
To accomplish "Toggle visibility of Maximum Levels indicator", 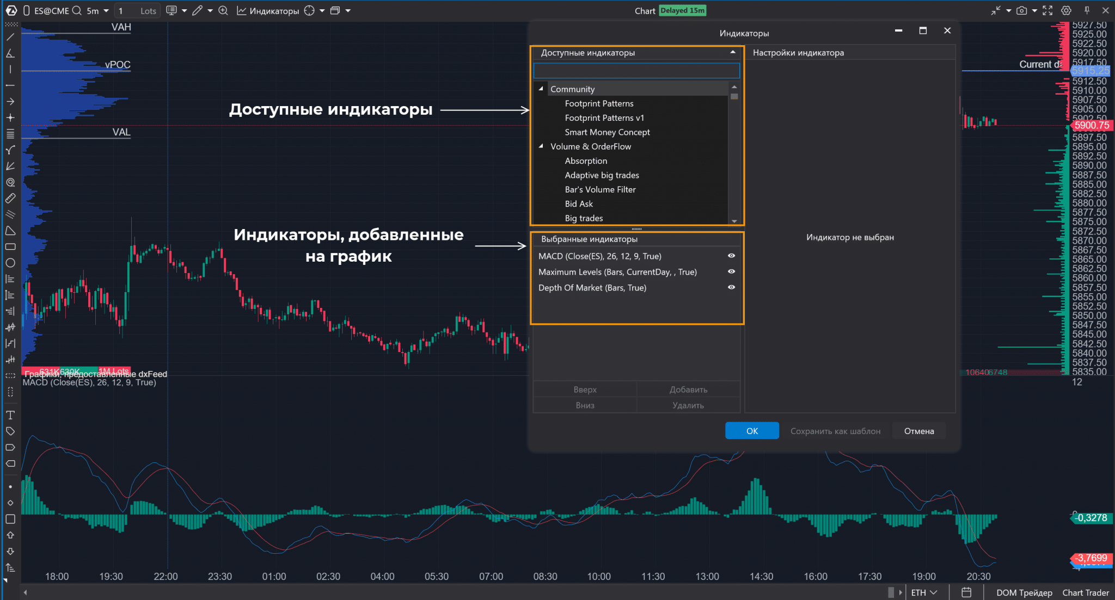I will click(x=731, y=271).
